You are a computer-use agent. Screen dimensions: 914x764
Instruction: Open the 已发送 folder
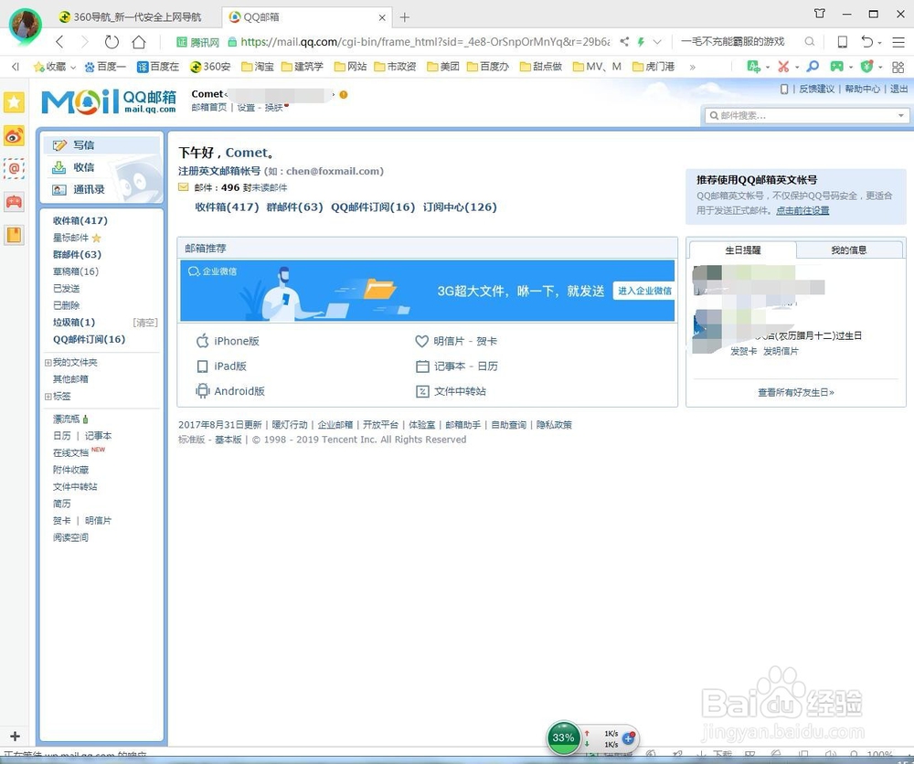click(67, 289)
